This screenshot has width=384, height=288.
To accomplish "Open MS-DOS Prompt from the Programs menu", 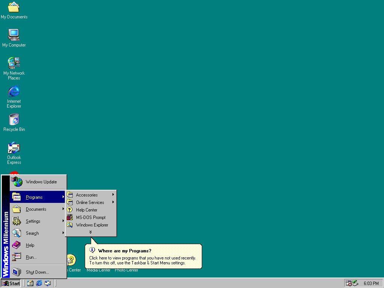I will (90, 217).
